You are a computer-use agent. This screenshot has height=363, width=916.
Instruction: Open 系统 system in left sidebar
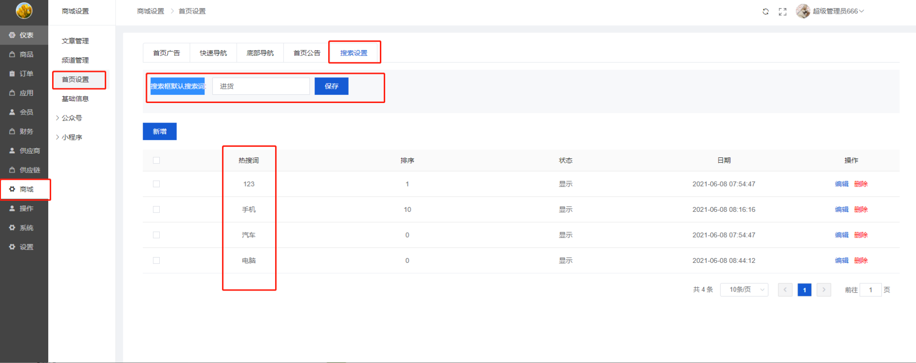[24, 228]
